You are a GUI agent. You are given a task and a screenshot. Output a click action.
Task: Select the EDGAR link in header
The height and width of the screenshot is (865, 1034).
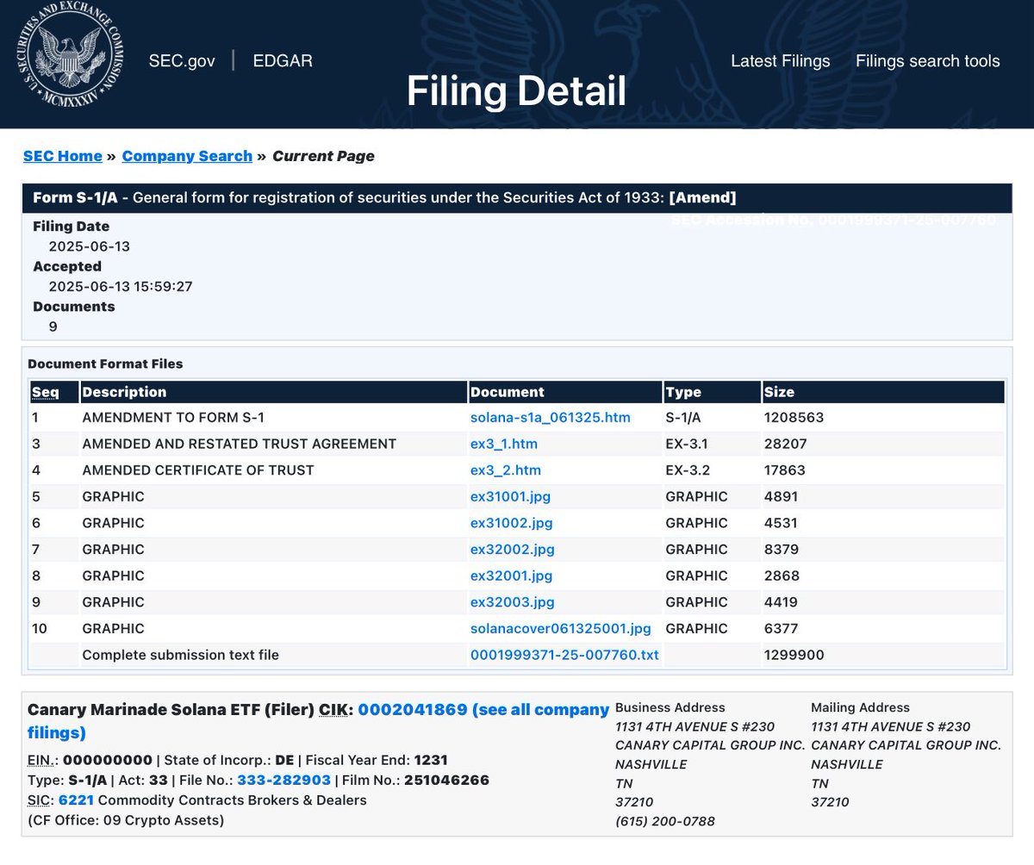tap(283, 60)
